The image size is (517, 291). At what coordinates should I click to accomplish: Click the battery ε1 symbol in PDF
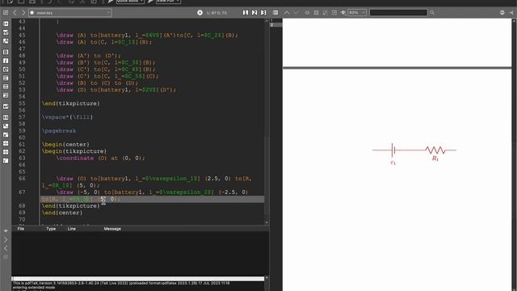[x=393, y=150]
